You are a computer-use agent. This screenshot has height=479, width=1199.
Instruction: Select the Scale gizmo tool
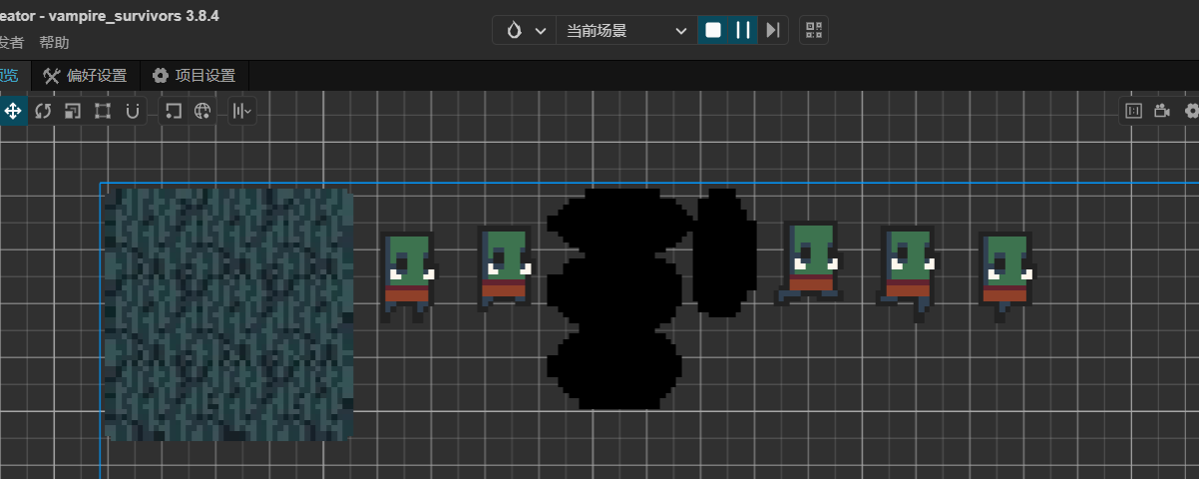[72, 111]
